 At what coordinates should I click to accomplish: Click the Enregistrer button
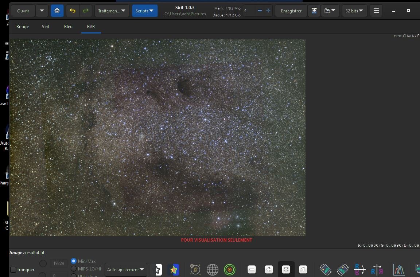coord(291,11)
